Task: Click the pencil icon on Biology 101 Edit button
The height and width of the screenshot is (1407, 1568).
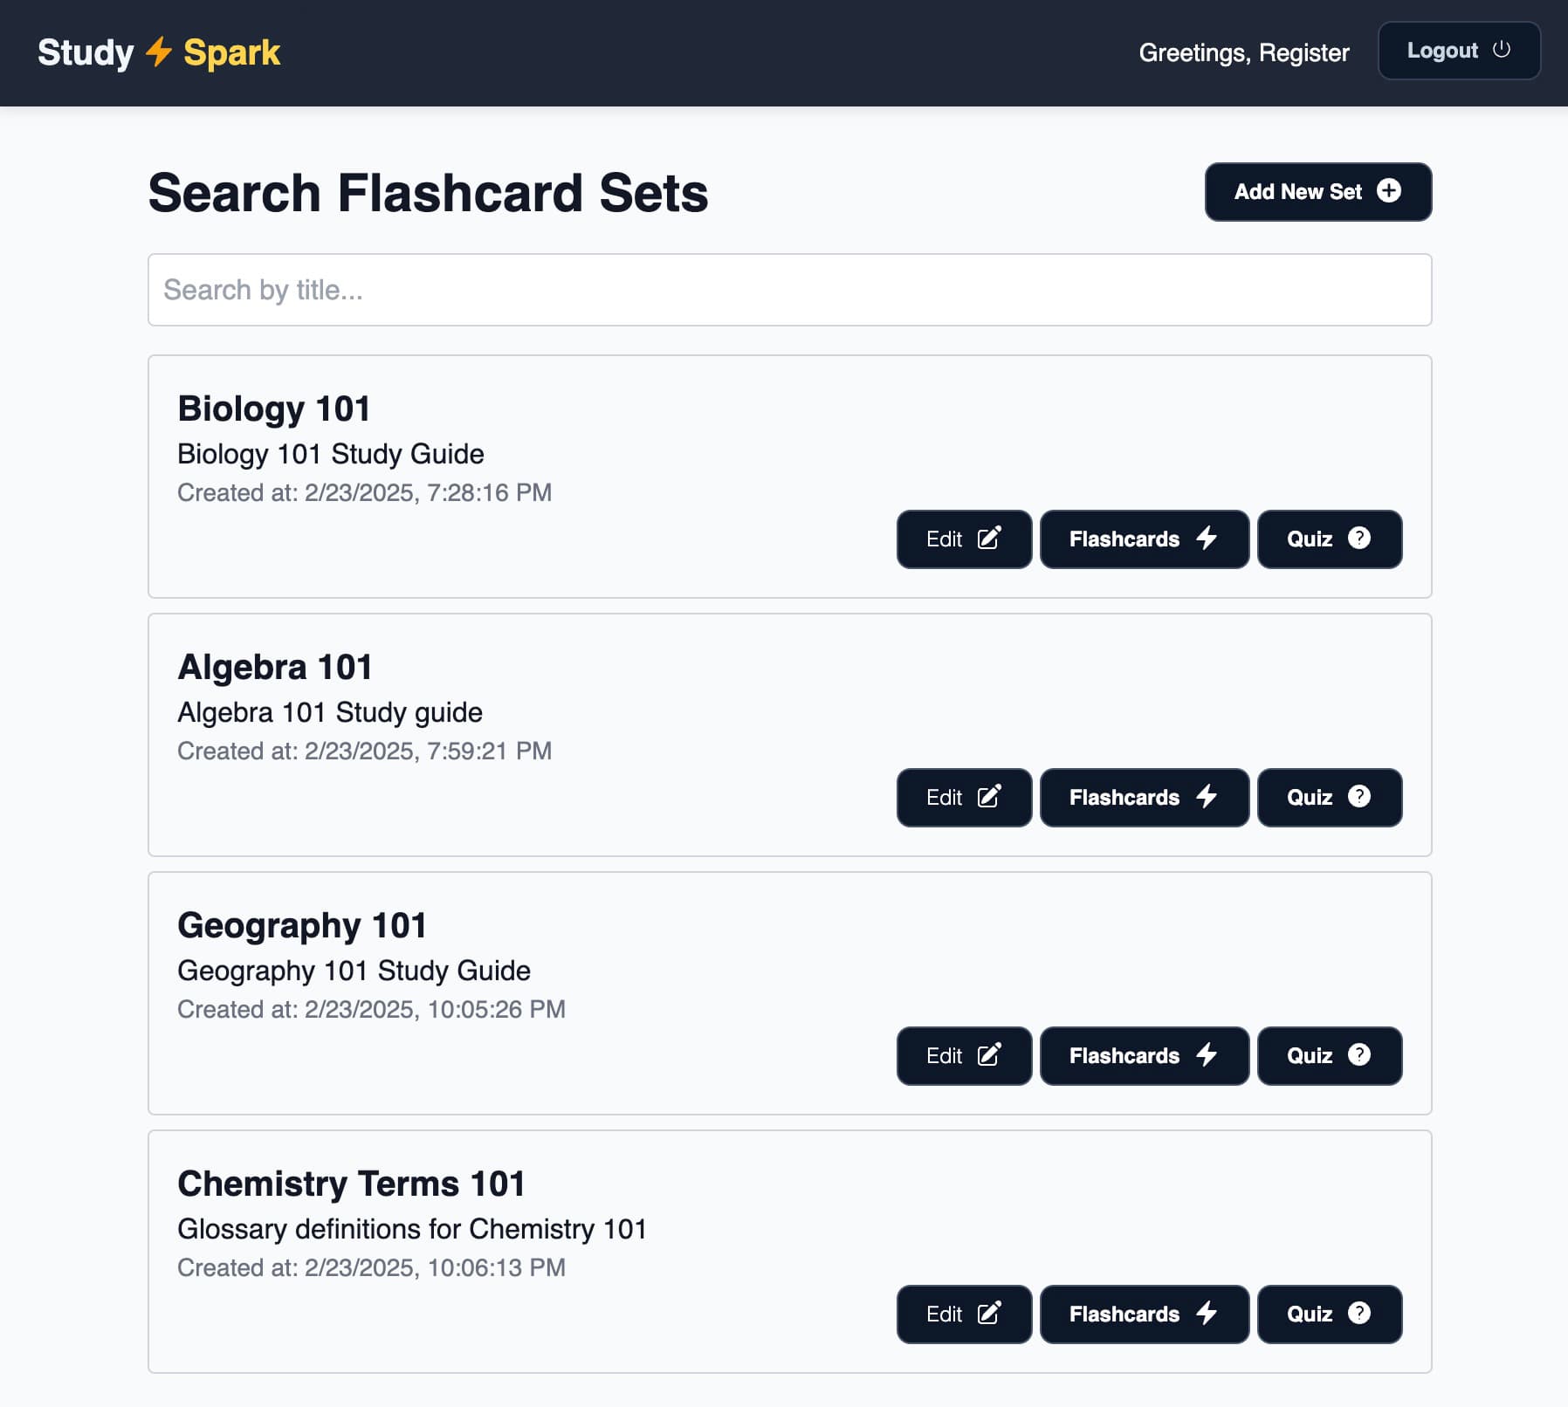Action: click(x=988, y=539)
